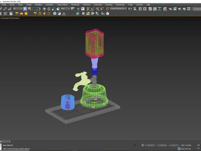Screen dimensions: 201x151
Task: Create a V-Ray dome light
Action: pyautogui.click(x=21, y=13)
